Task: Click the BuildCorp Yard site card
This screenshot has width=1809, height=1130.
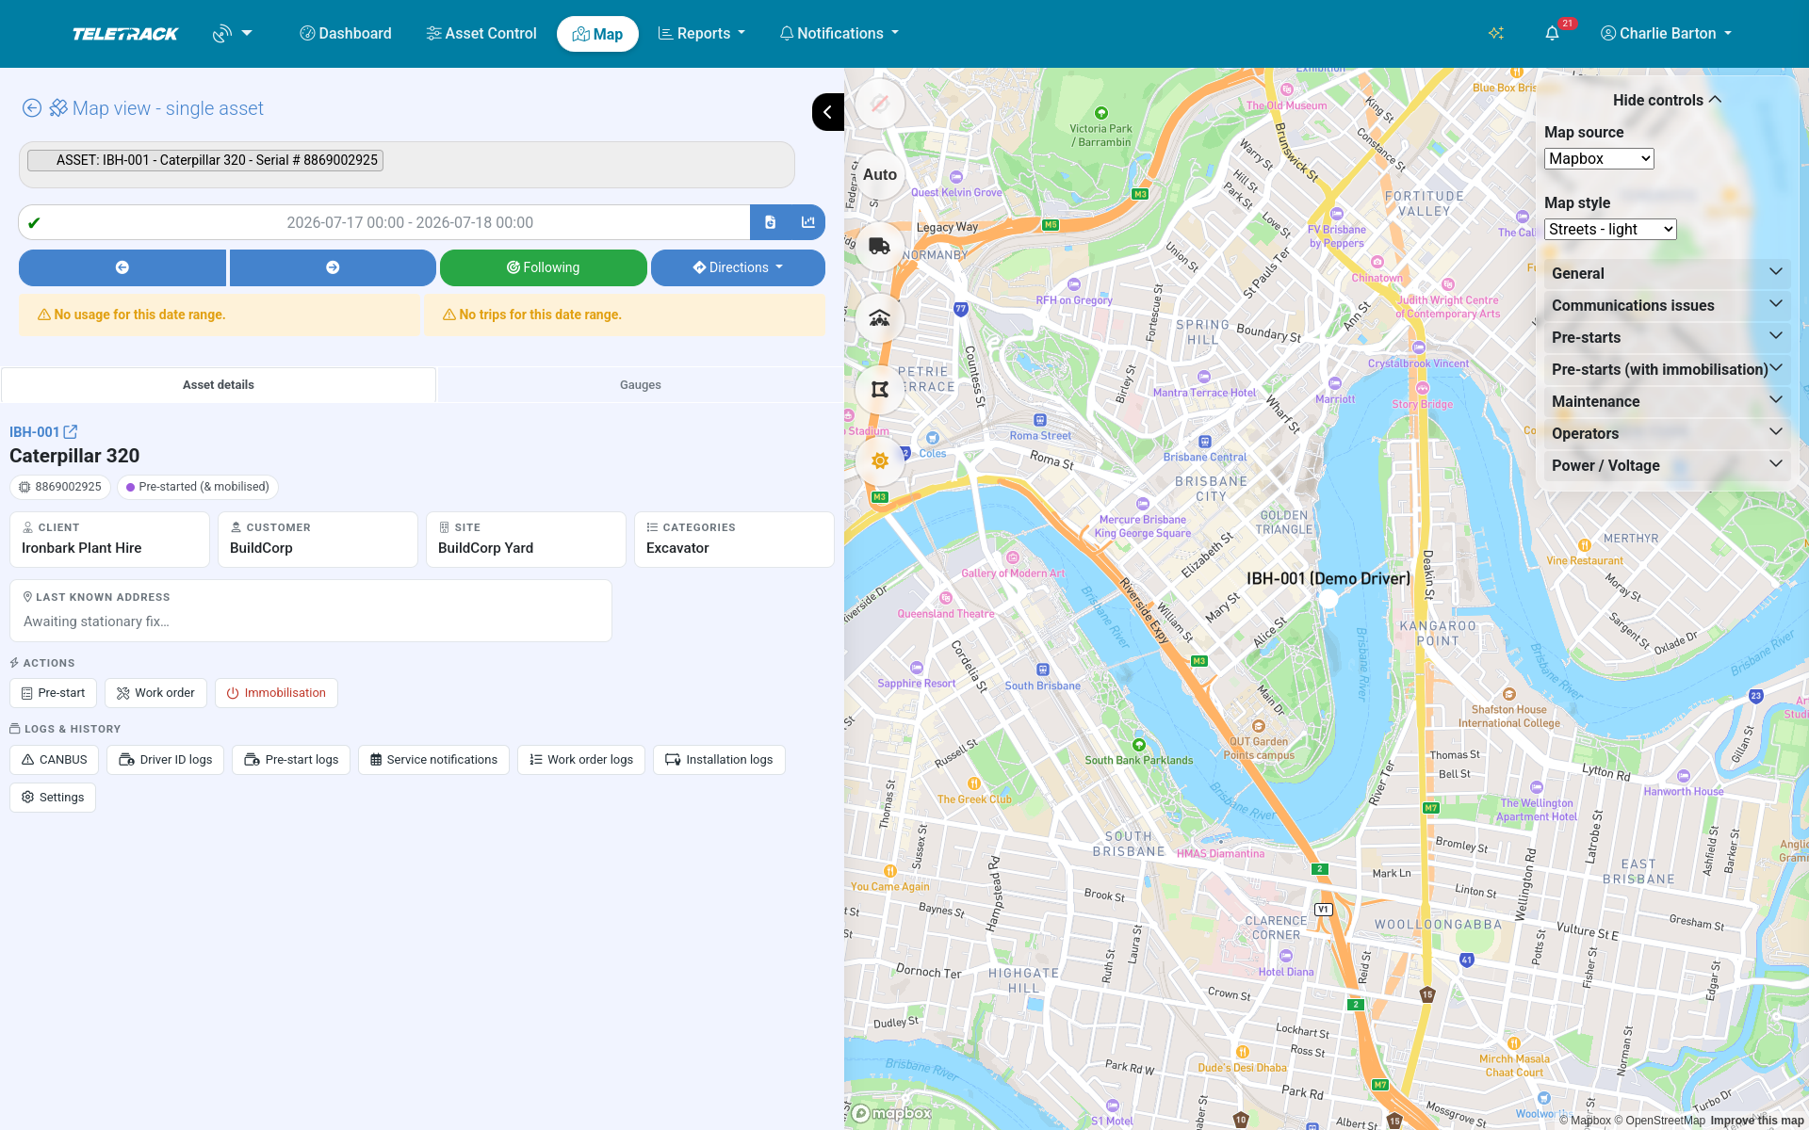Action: tap(526, 540)
